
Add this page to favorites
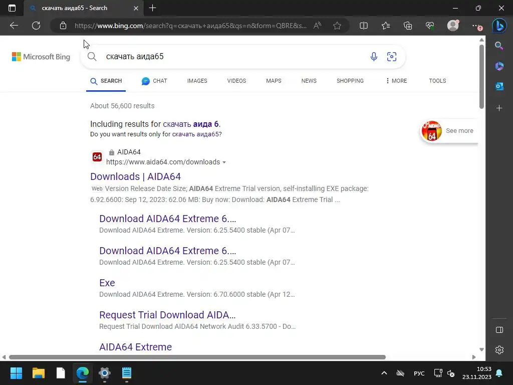coord(337,26)
